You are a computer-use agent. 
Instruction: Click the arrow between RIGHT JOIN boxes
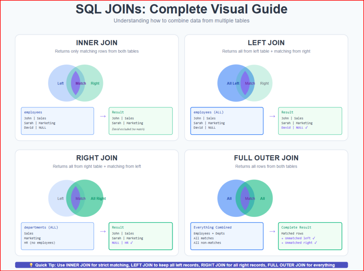103,231
